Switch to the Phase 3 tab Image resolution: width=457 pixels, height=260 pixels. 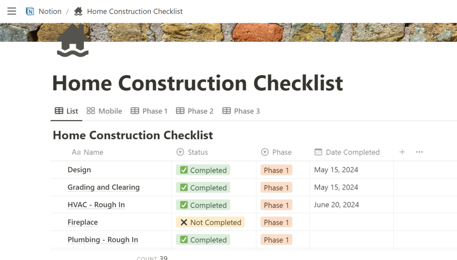point(241,111)
